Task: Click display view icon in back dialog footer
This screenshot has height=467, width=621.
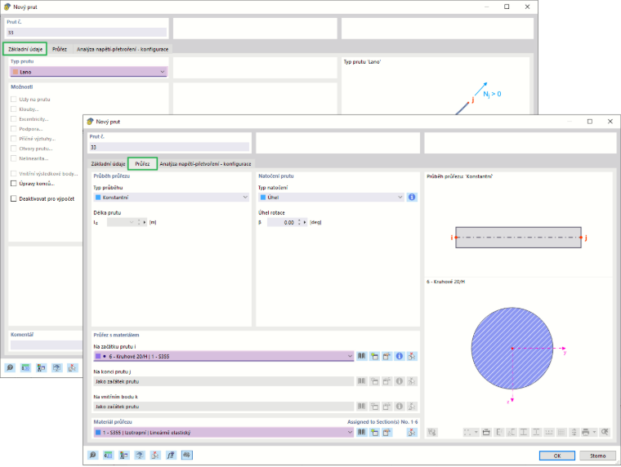Action: click(57, 367)
